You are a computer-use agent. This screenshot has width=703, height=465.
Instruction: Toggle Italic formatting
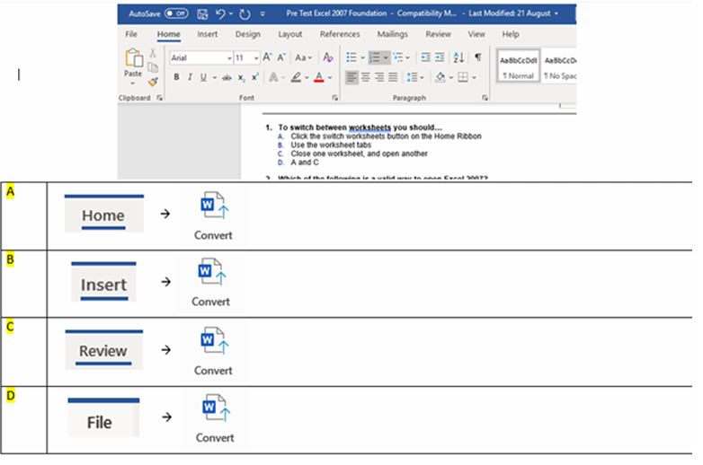click(189, 77)
